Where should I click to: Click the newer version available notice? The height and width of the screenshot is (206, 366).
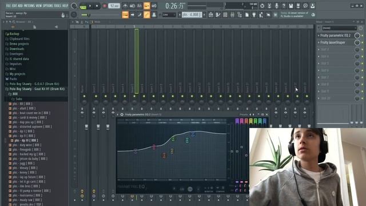coord(294,15)
